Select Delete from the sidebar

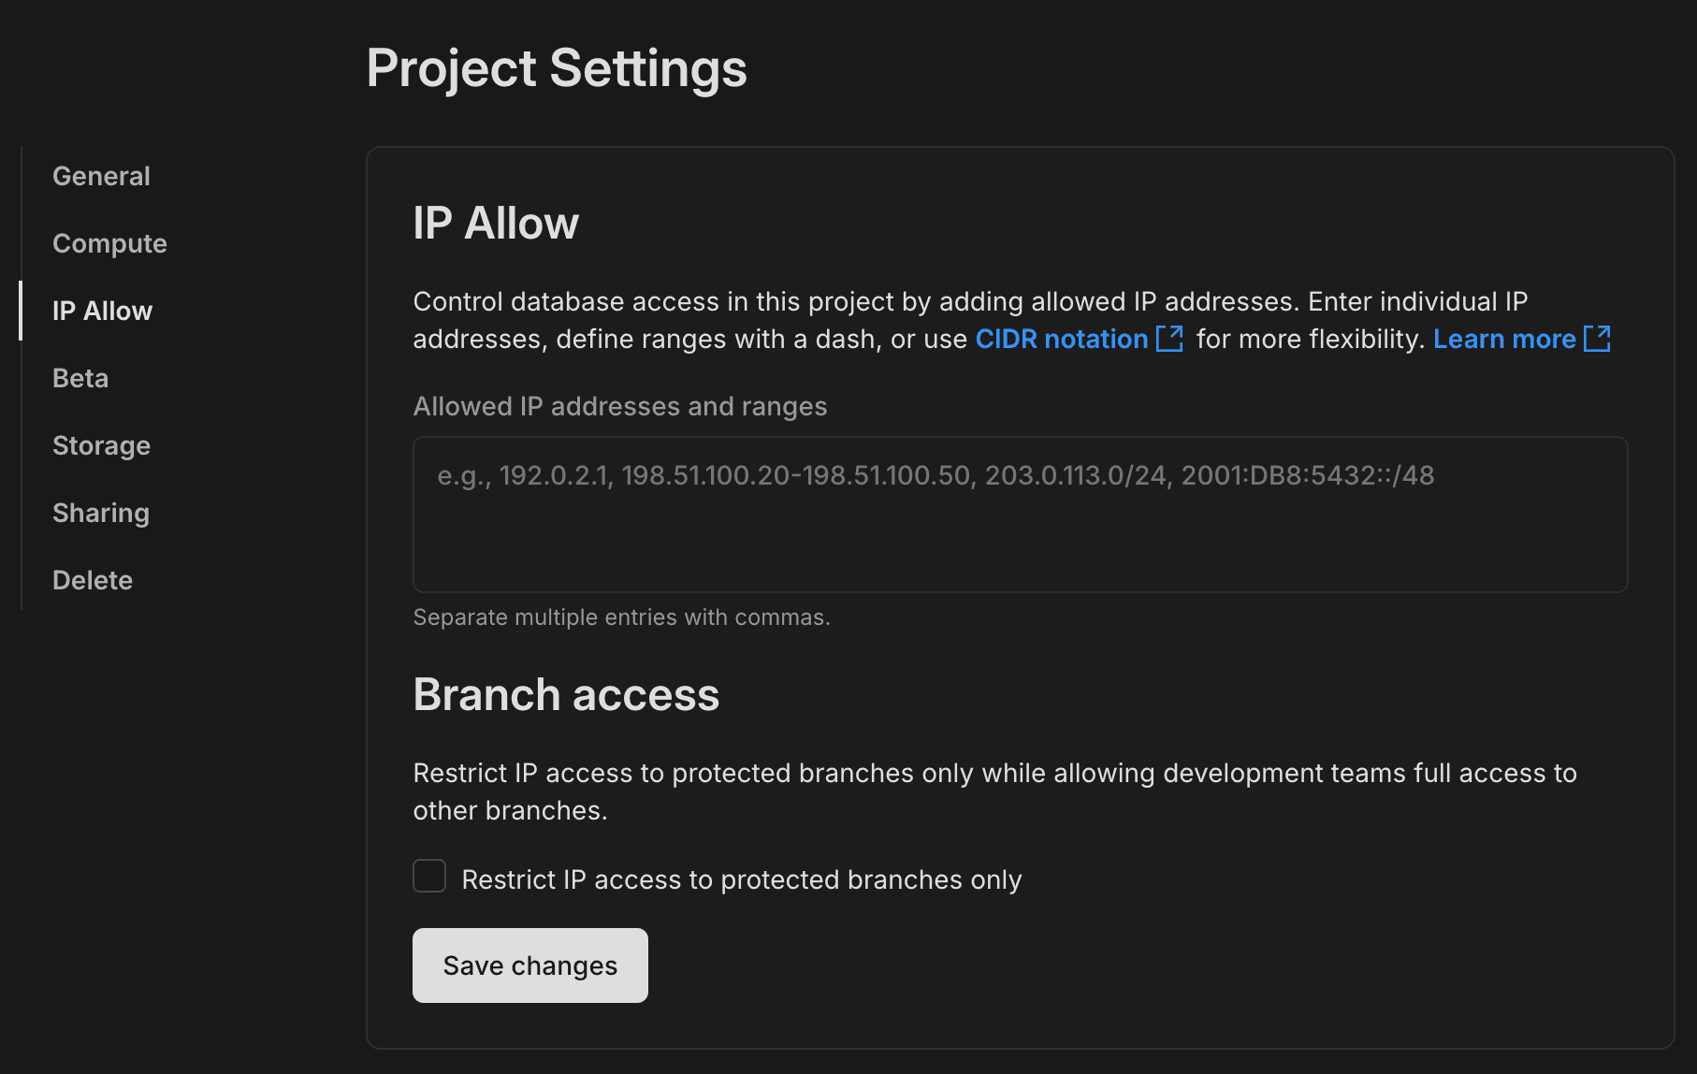93,579
